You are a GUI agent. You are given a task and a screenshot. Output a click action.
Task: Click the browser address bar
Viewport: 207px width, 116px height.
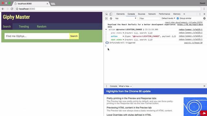[108, 9]
